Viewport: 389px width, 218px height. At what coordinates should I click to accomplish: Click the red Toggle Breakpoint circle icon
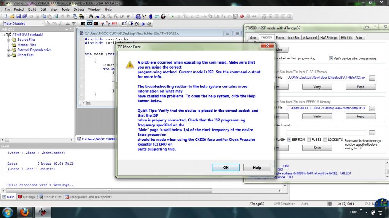pos(242,16)
